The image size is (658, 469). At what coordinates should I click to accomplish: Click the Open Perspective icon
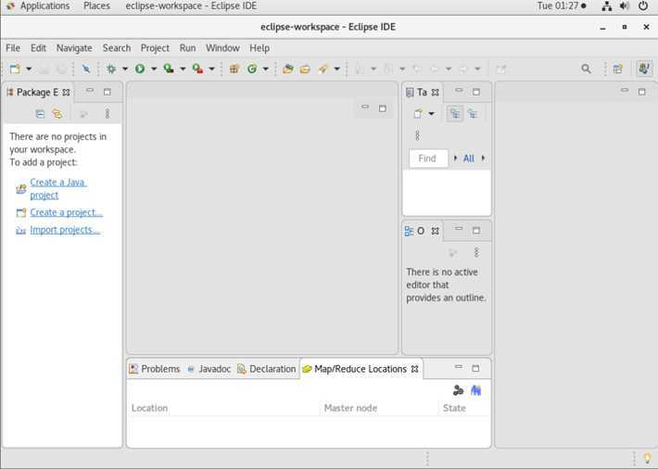point(617,69)
